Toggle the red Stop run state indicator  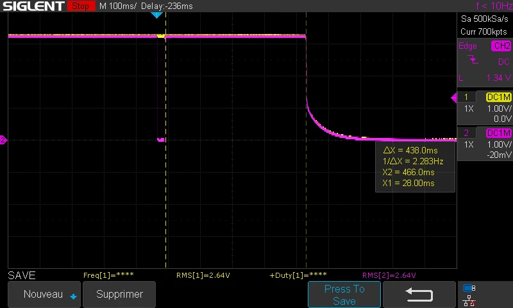[x=81, y=6]
